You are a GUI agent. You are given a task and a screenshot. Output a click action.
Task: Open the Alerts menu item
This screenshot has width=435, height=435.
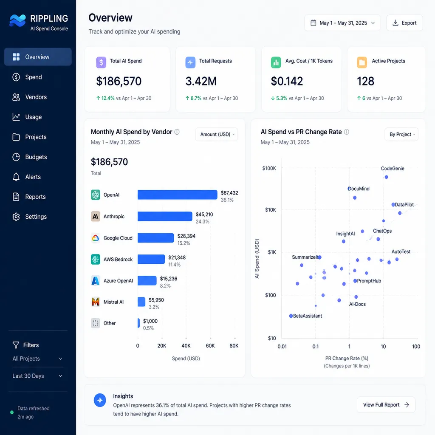click(x=38, y=177)
